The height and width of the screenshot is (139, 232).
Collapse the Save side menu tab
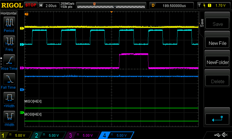(x=202, y=23)
